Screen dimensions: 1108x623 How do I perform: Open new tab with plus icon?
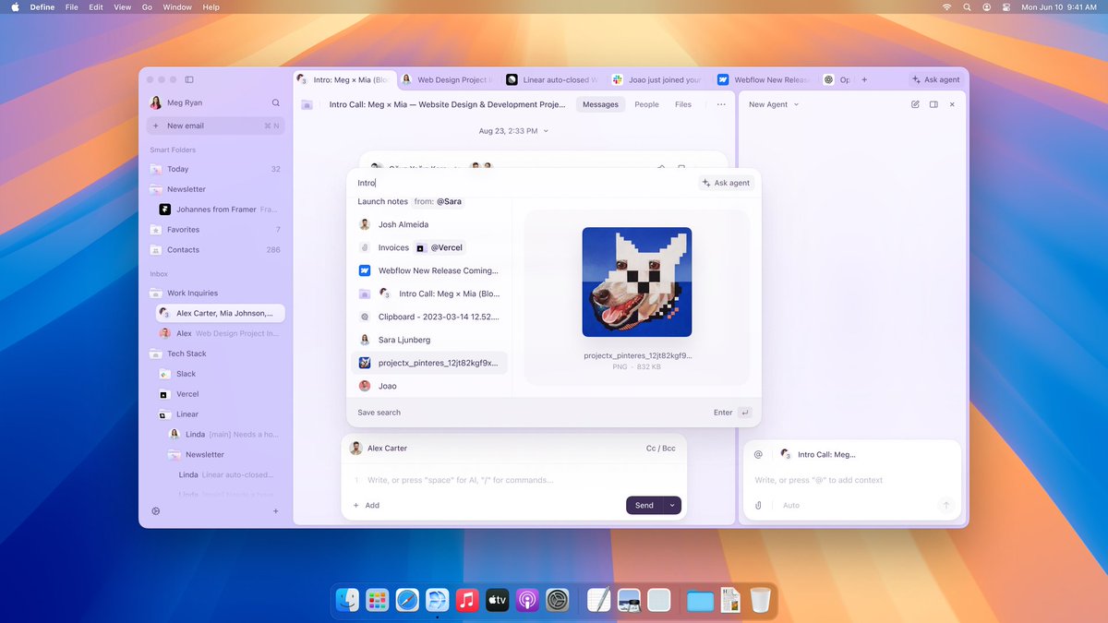tap(864, 80)
